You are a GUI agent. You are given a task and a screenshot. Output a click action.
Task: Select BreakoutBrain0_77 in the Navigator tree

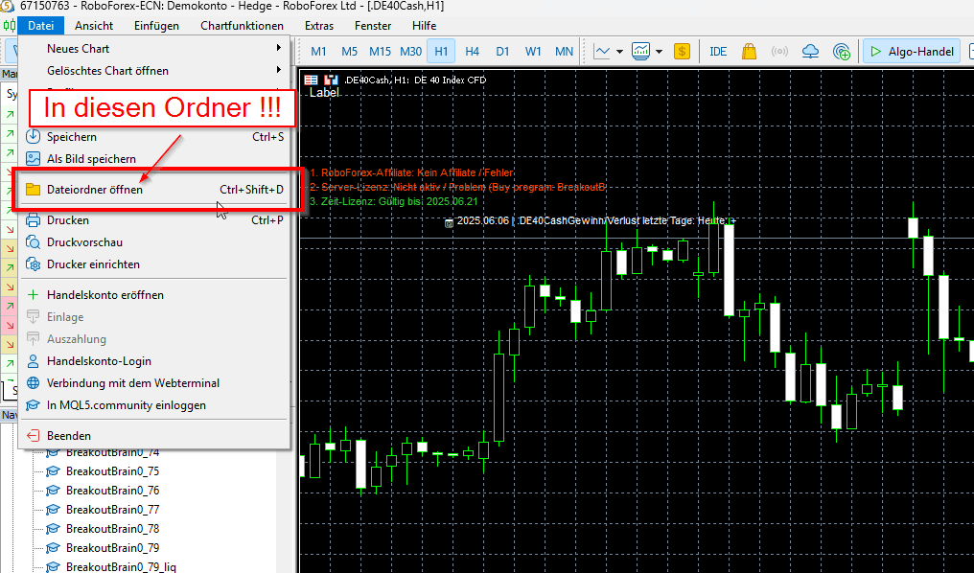tap(112, 510)
